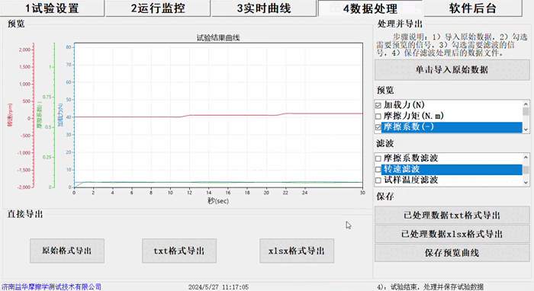Switch to the 2运行监控 tab
The width and height of the screenshot is (534, 291).
click(158, 8)
